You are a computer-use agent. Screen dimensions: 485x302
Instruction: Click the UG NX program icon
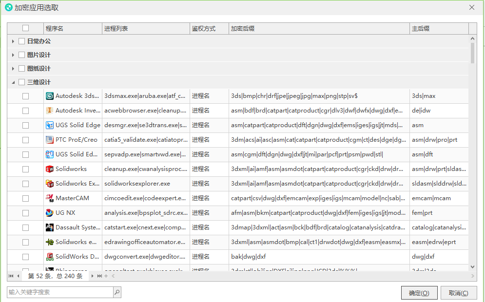point(49,213)
